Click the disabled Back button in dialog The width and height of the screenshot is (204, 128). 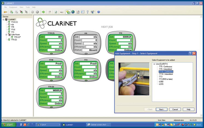pyautogui.click(x=150, y=109)
